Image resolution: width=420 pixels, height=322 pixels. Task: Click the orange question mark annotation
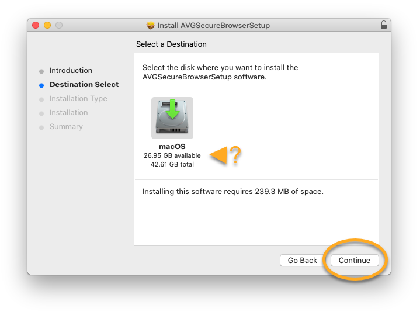click(235, 155)
